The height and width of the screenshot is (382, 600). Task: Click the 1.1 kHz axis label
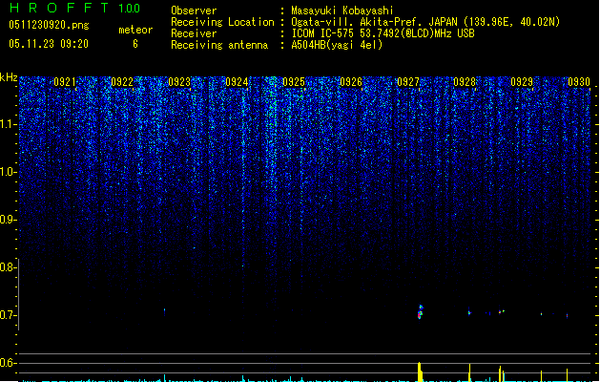point(9,124)
